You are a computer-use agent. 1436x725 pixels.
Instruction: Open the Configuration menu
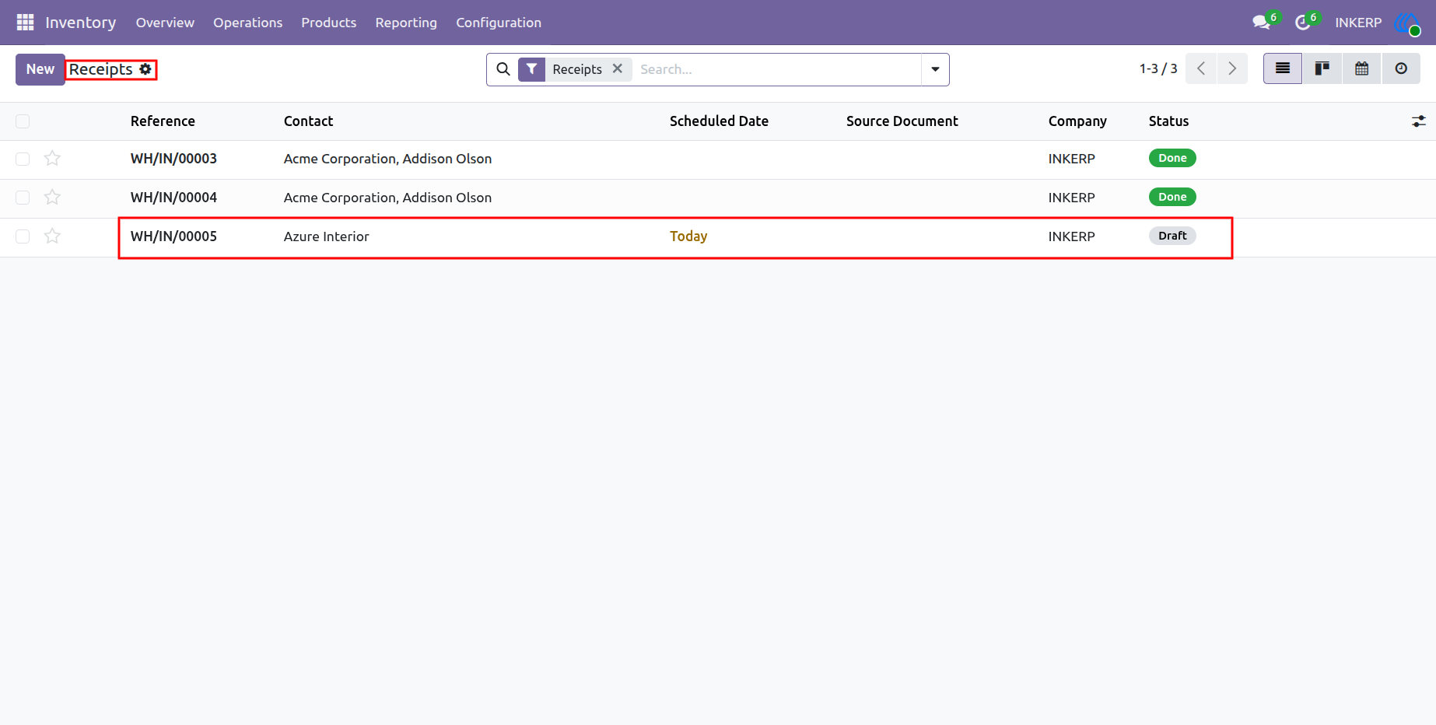click(499, 23)
